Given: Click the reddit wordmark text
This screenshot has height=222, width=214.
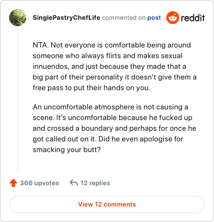Looking at the screenshot, I should (193, 18).
